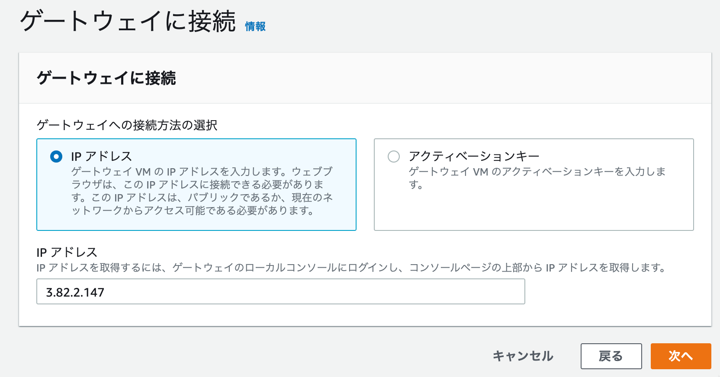The image size is (720, 377).
Task: Click the IP address option description paragraph
Action: (202, 191)
